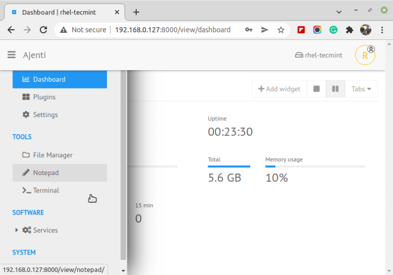393x275 pixels.
Task: Open the Tabs dropdown
Action: 361,89
